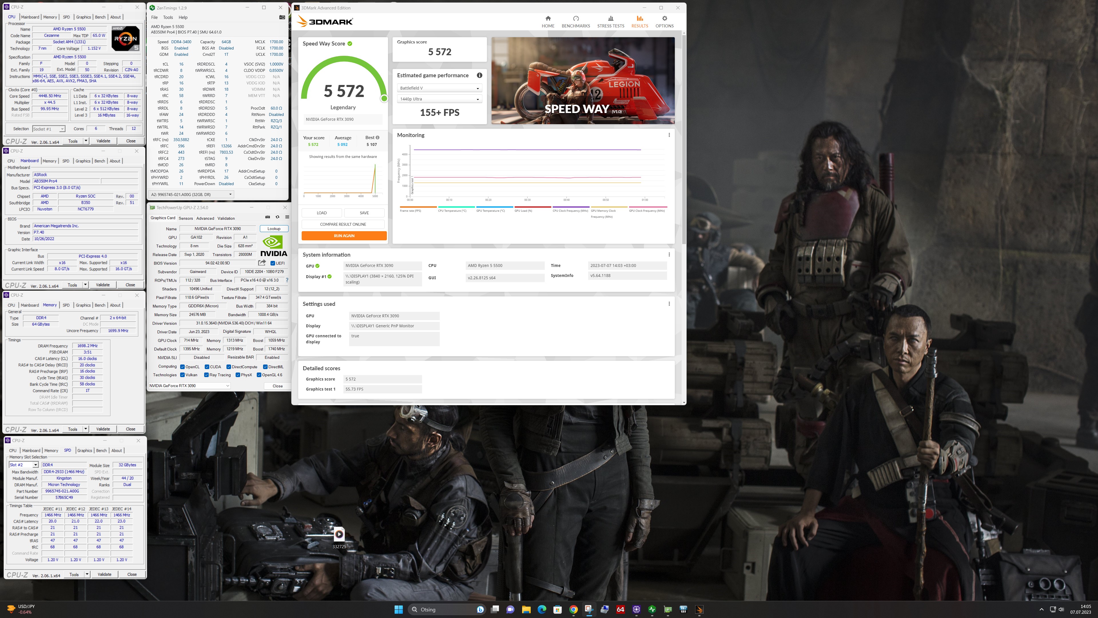Viewport: 1098px width, 618px height.
Task: Expand the Tools arrow in CPU-Z SPD window
Action: pos(87,574)
